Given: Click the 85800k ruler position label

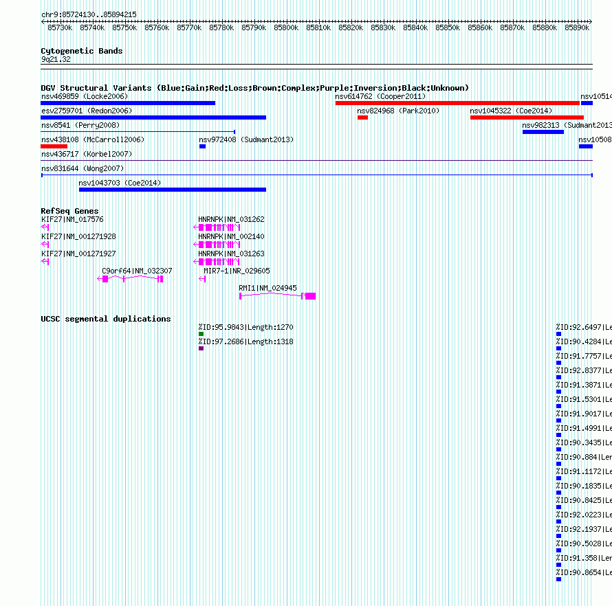Looking at the screenshot, I should [x=286, y=27].
